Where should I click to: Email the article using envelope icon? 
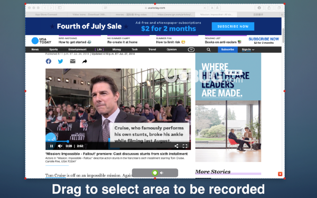tap(72, 61)
